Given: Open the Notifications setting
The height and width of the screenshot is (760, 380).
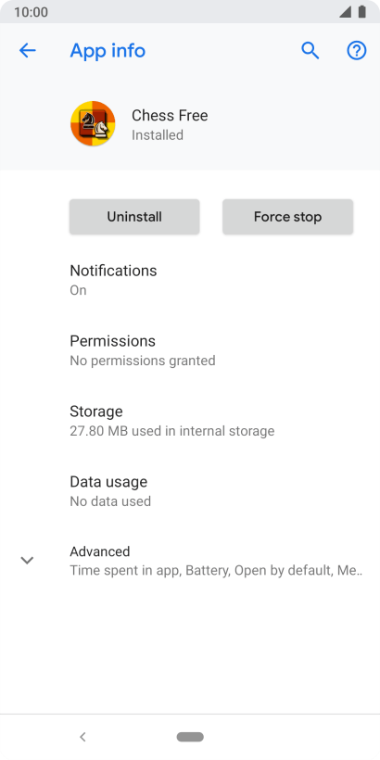Looking at the screenshot, I should click(x=190, y=280).
